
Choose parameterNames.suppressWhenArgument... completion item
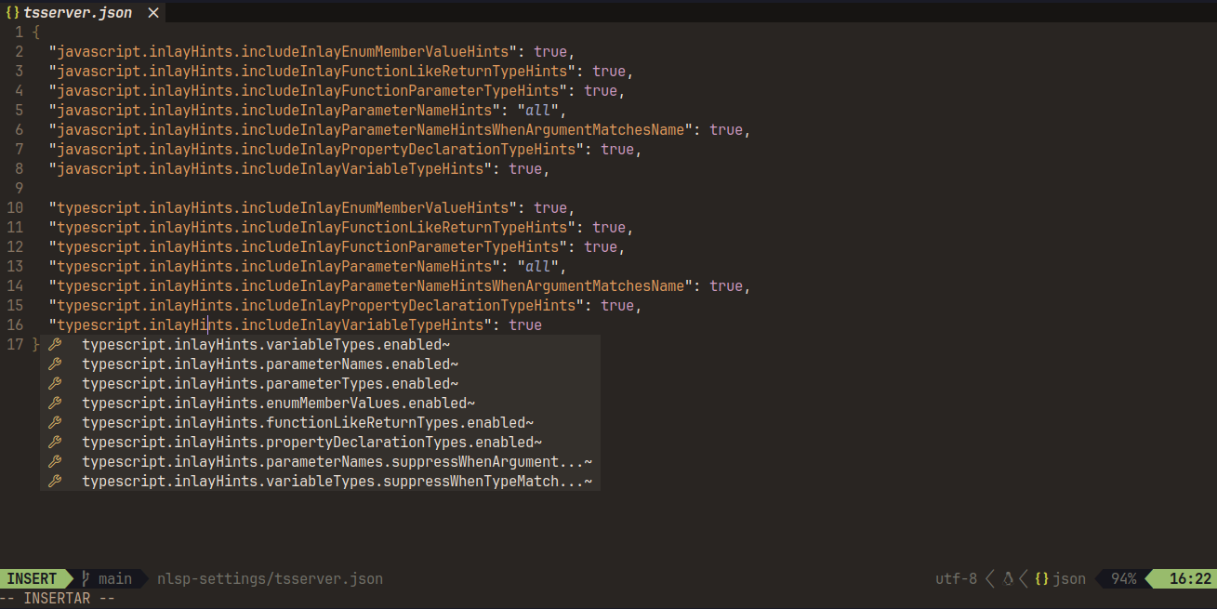click(320, 462)
